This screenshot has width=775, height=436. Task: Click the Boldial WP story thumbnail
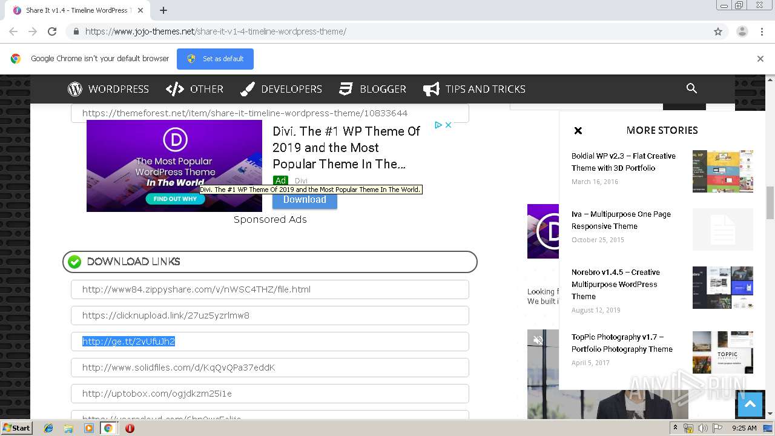point(723,171)
